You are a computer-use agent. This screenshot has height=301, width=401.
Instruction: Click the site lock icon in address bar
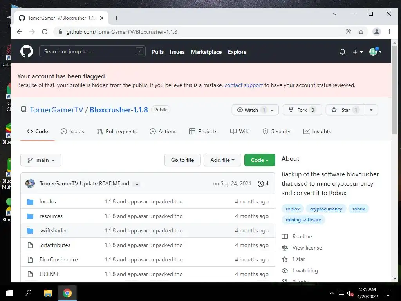(60, 32)
